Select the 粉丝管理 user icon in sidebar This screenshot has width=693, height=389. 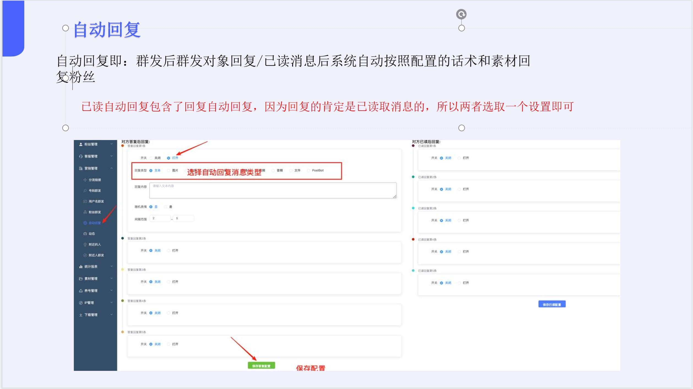[80, 145]
